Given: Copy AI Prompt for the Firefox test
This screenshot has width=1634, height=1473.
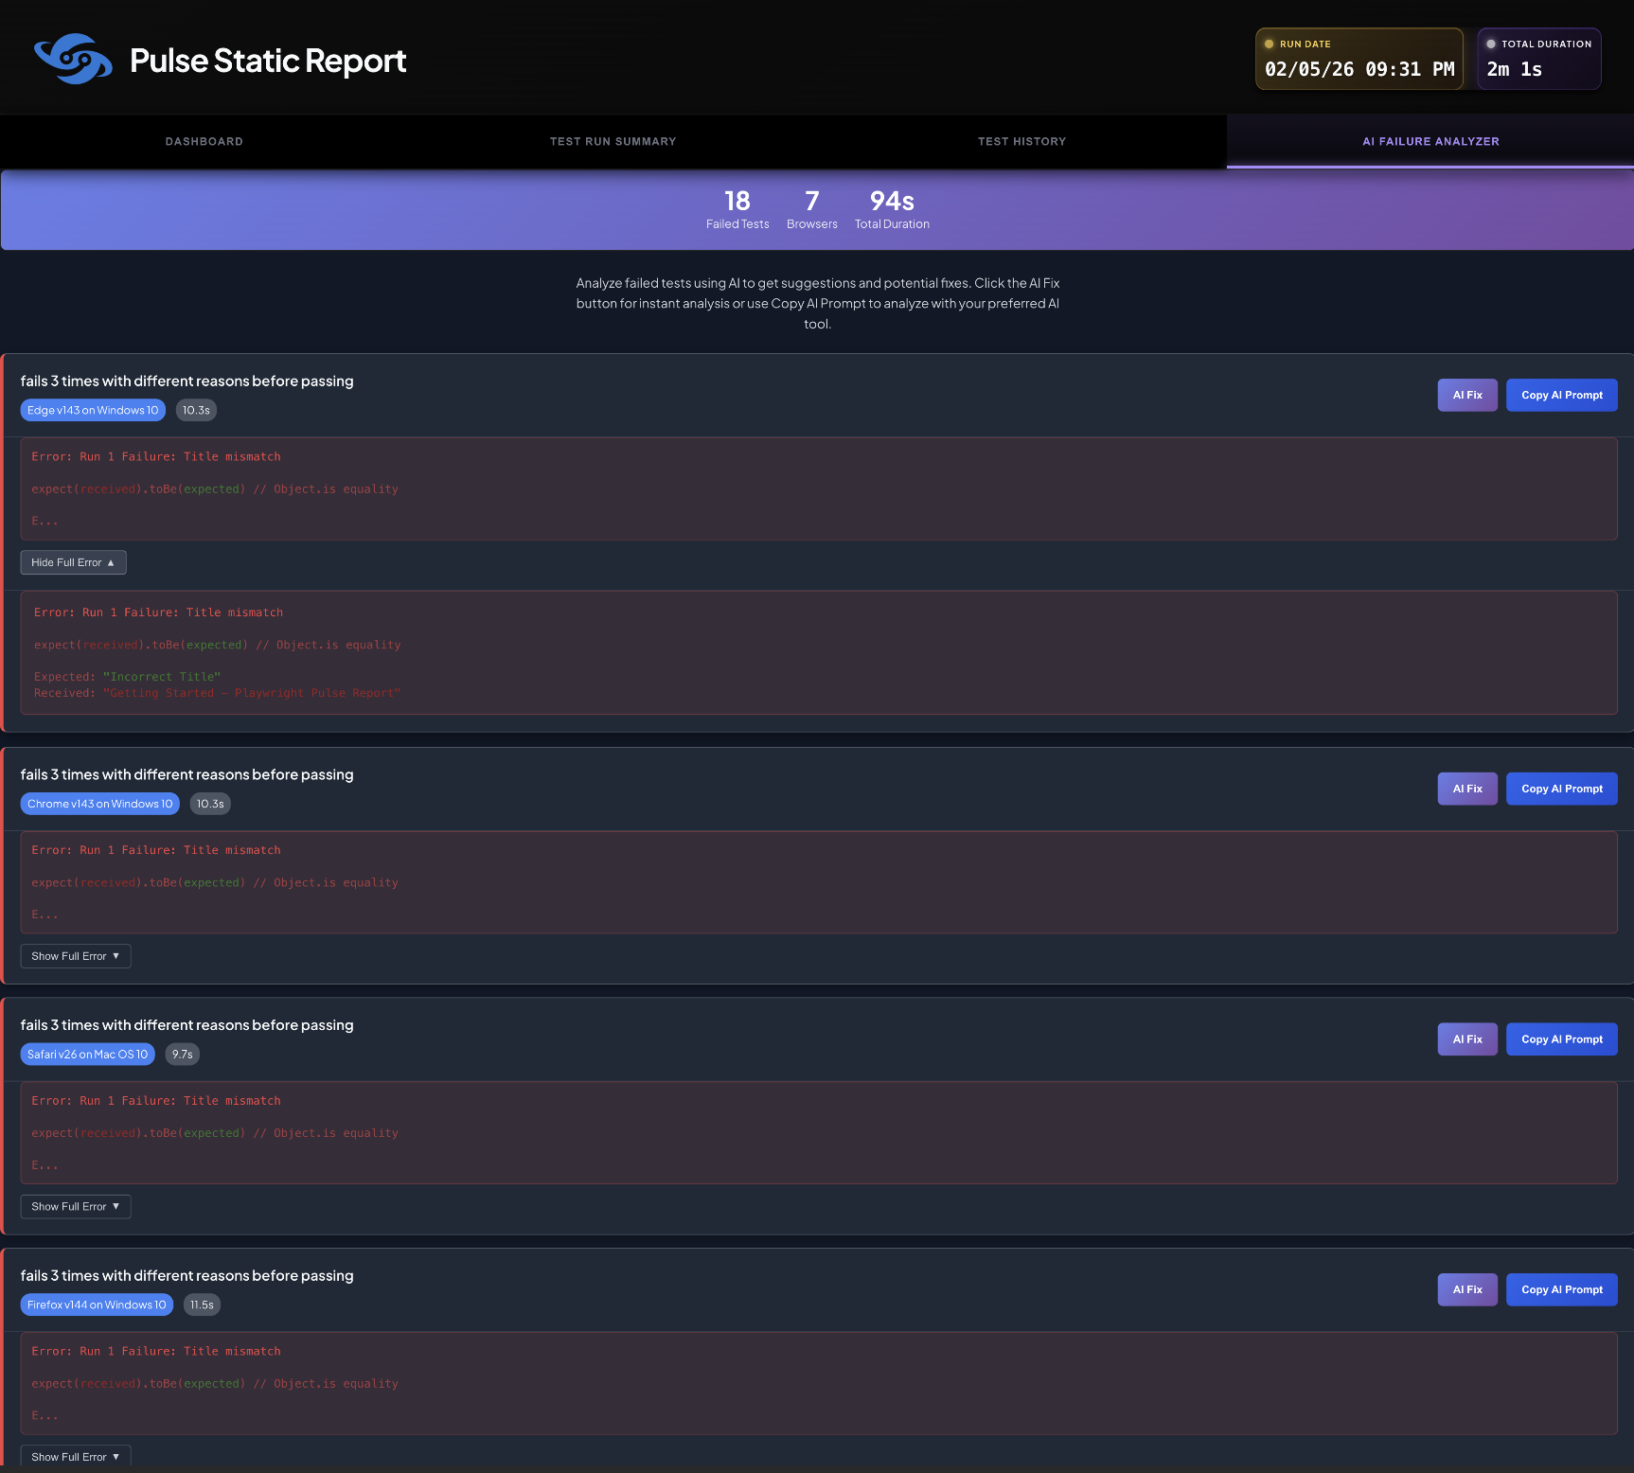Looking at the screenshot, I should (x=1561, y=1290).
